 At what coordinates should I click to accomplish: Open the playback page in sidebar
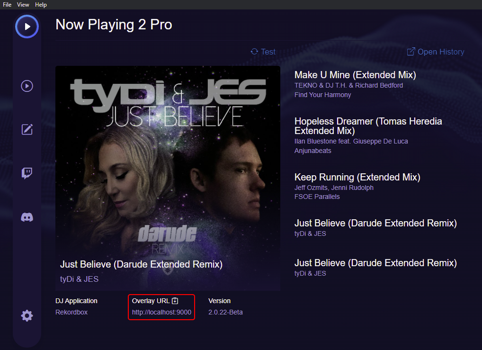27,86
